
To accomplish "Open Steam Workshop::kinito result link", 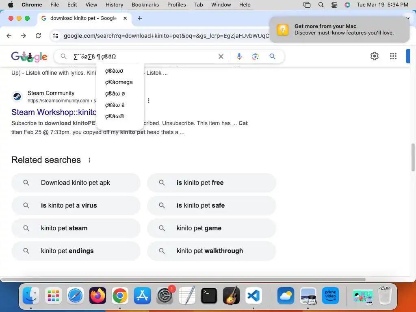I will click(54, 112).
